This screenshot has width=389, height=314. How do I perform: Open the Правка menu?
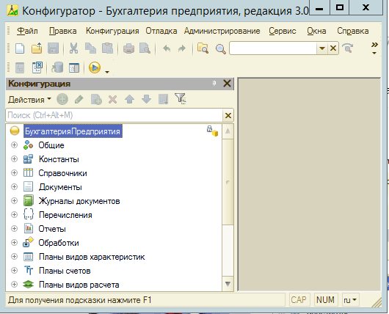(x=63, y=31)
